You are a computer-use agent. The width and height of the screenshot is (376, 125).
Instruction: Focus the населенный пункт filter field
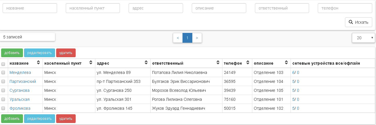93,8
